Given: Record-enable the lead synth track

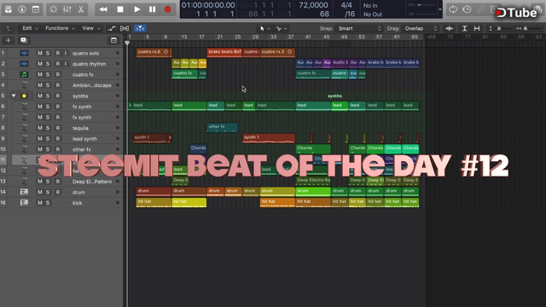Looking at the screenshot, I should (58, 138).
